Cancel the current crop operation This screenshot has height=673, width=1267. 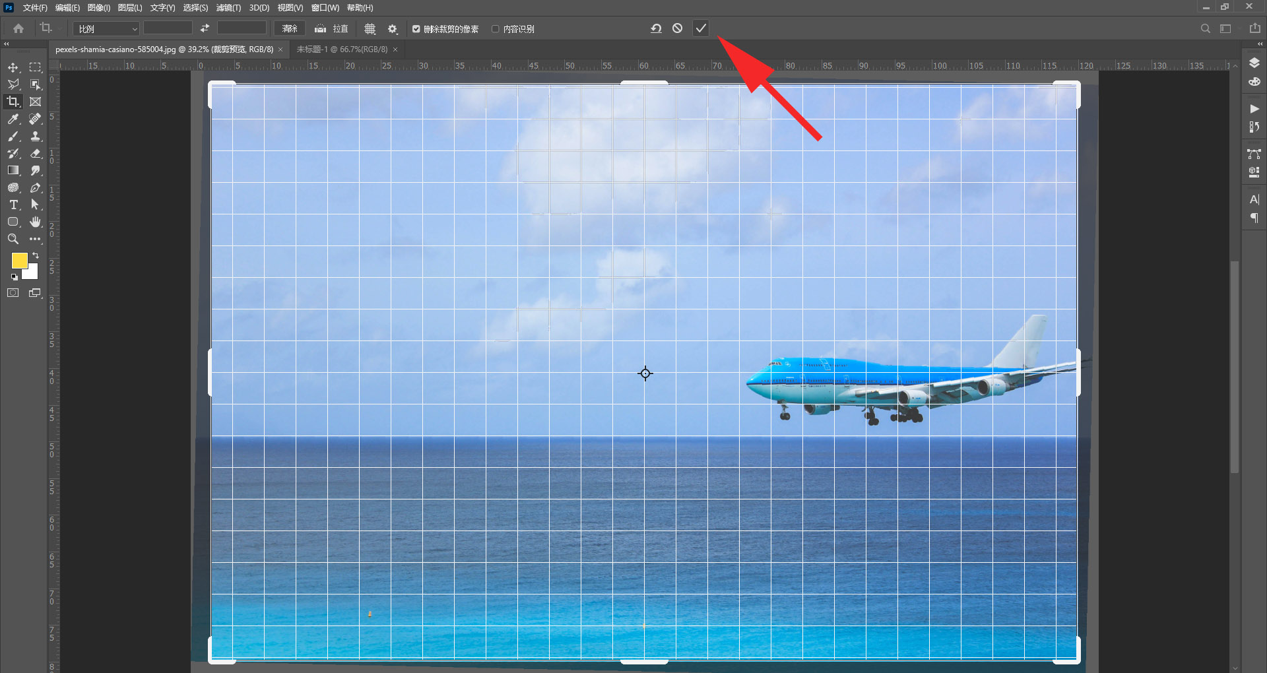point(678,28)
